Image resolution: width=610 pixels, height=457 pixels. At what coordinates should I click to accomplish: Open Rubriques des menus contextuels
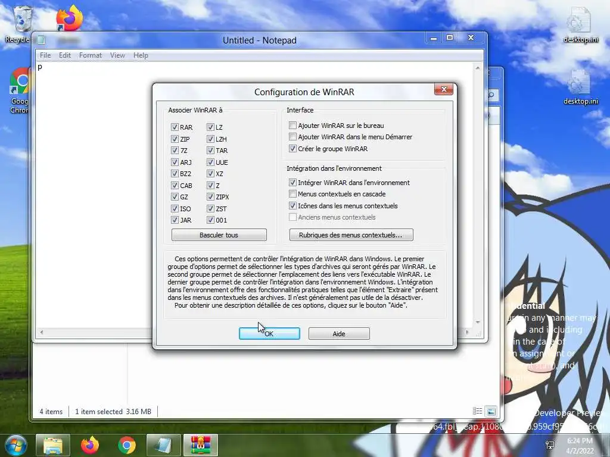click(351, 234)
